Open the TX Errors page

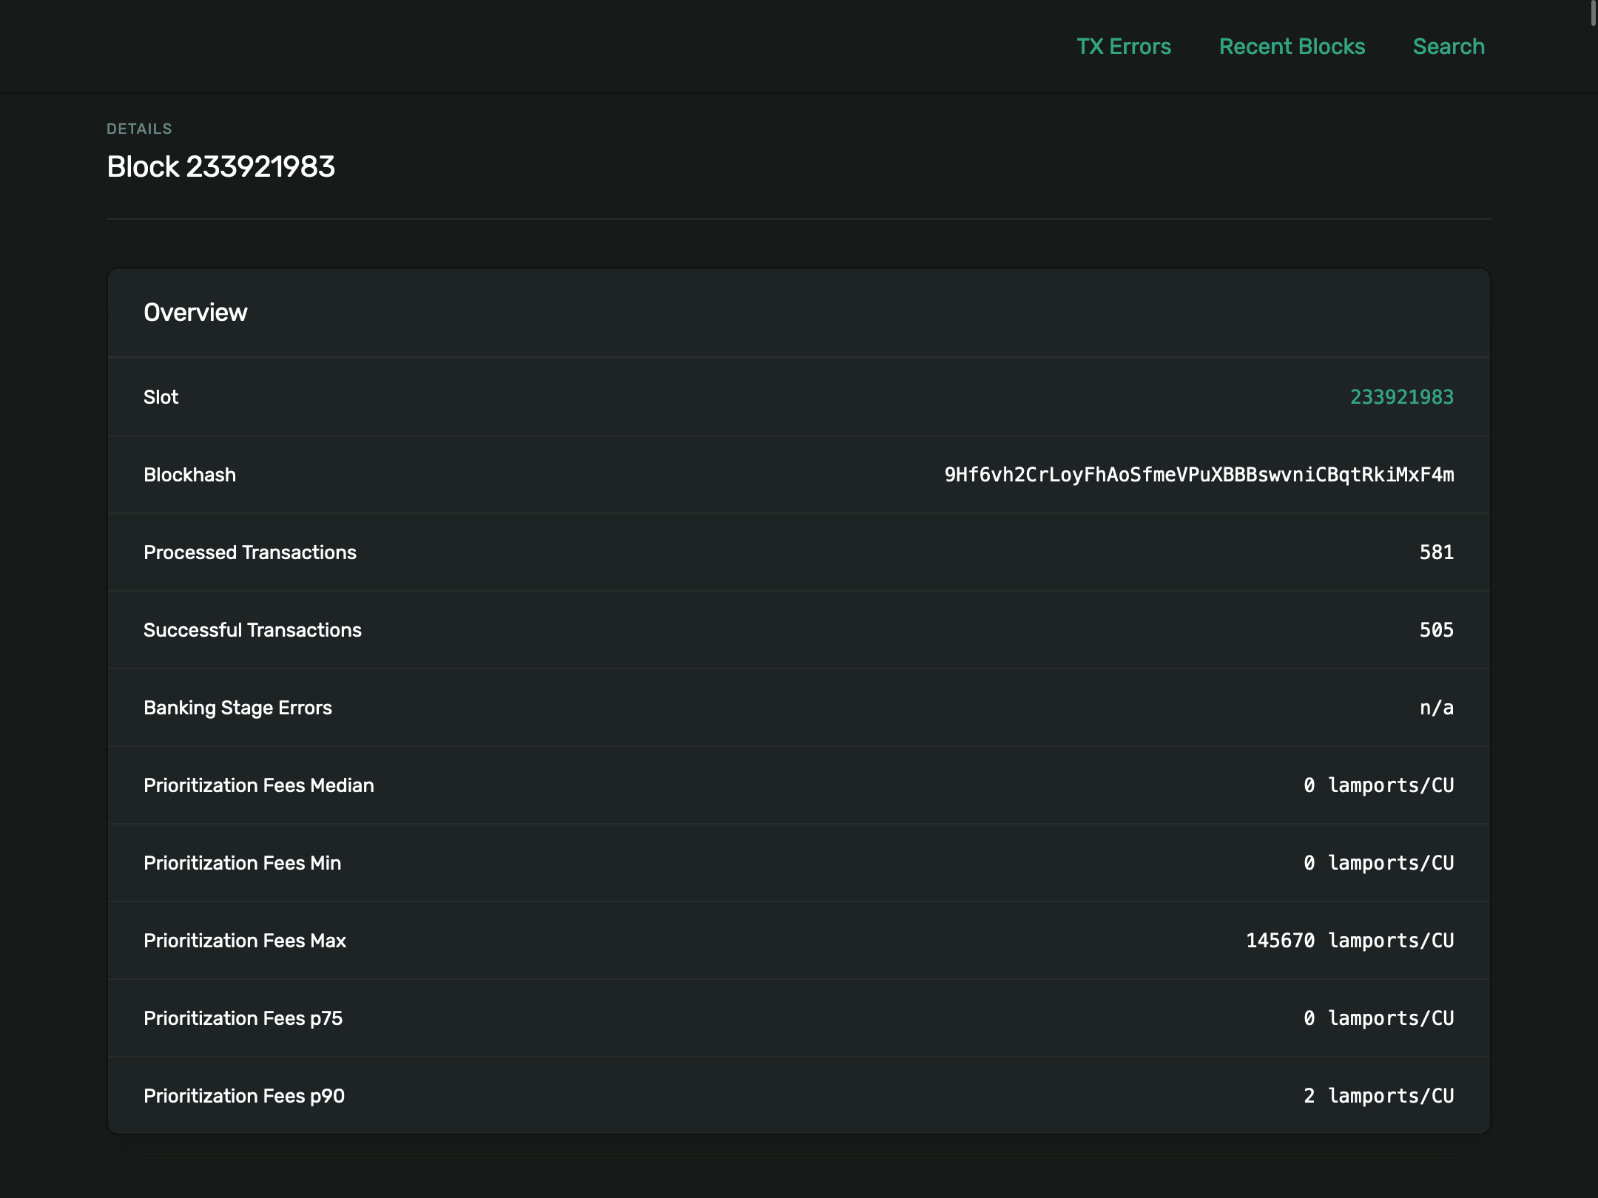click(1124, 47)
